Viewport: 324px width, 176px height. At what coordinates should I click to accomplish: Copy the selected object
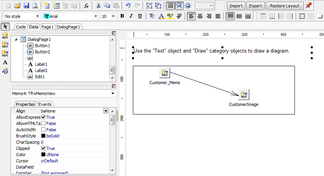point(107,5)
